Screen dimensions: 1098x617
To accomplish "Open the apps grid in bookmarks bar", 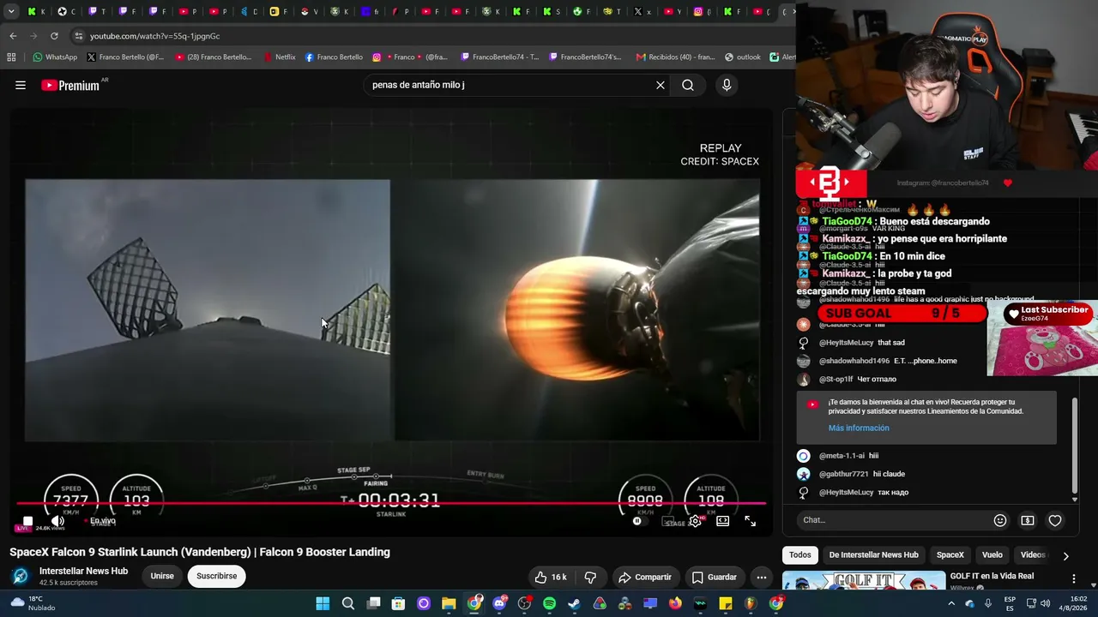I will 11,57.
